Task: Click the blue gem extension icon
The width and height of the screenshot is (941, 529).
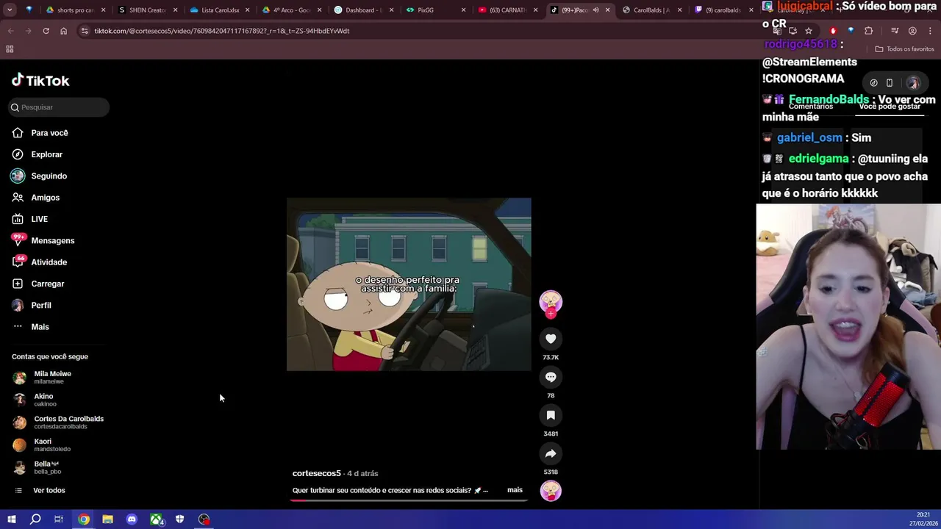Action: click(x=851, y=31)
